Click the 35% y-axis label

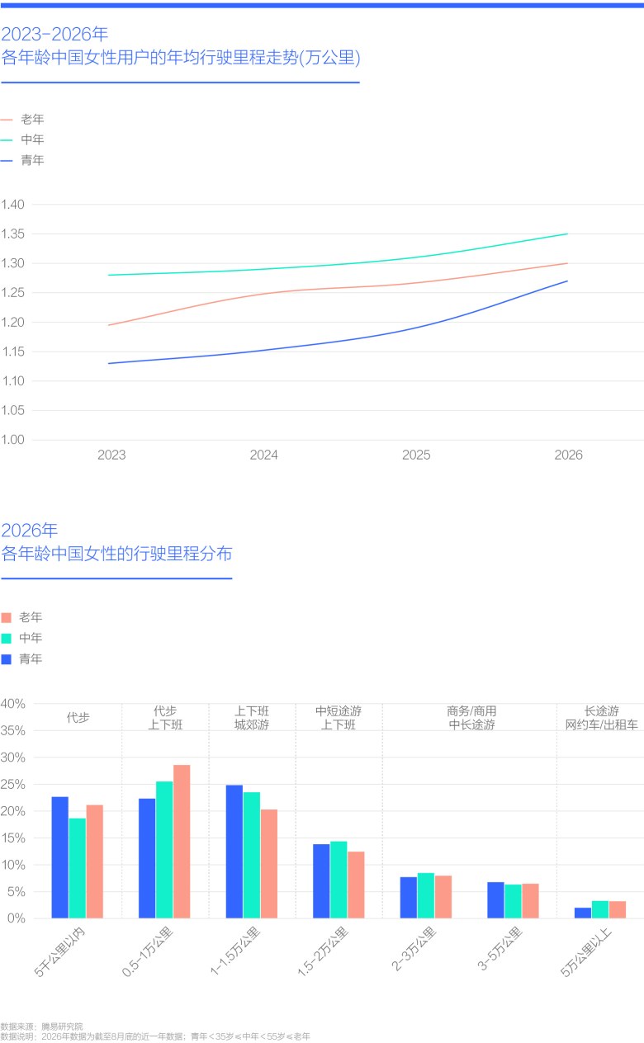(13, 731)
